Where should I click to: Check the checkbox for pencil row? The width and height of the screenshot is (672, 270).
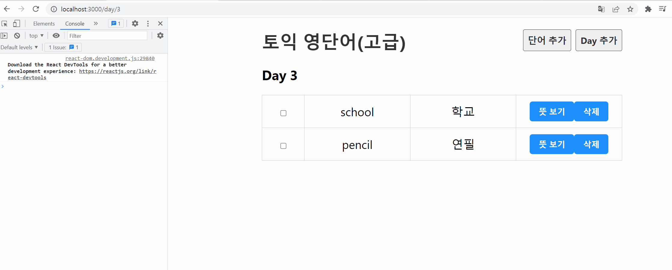click(283, 146)
